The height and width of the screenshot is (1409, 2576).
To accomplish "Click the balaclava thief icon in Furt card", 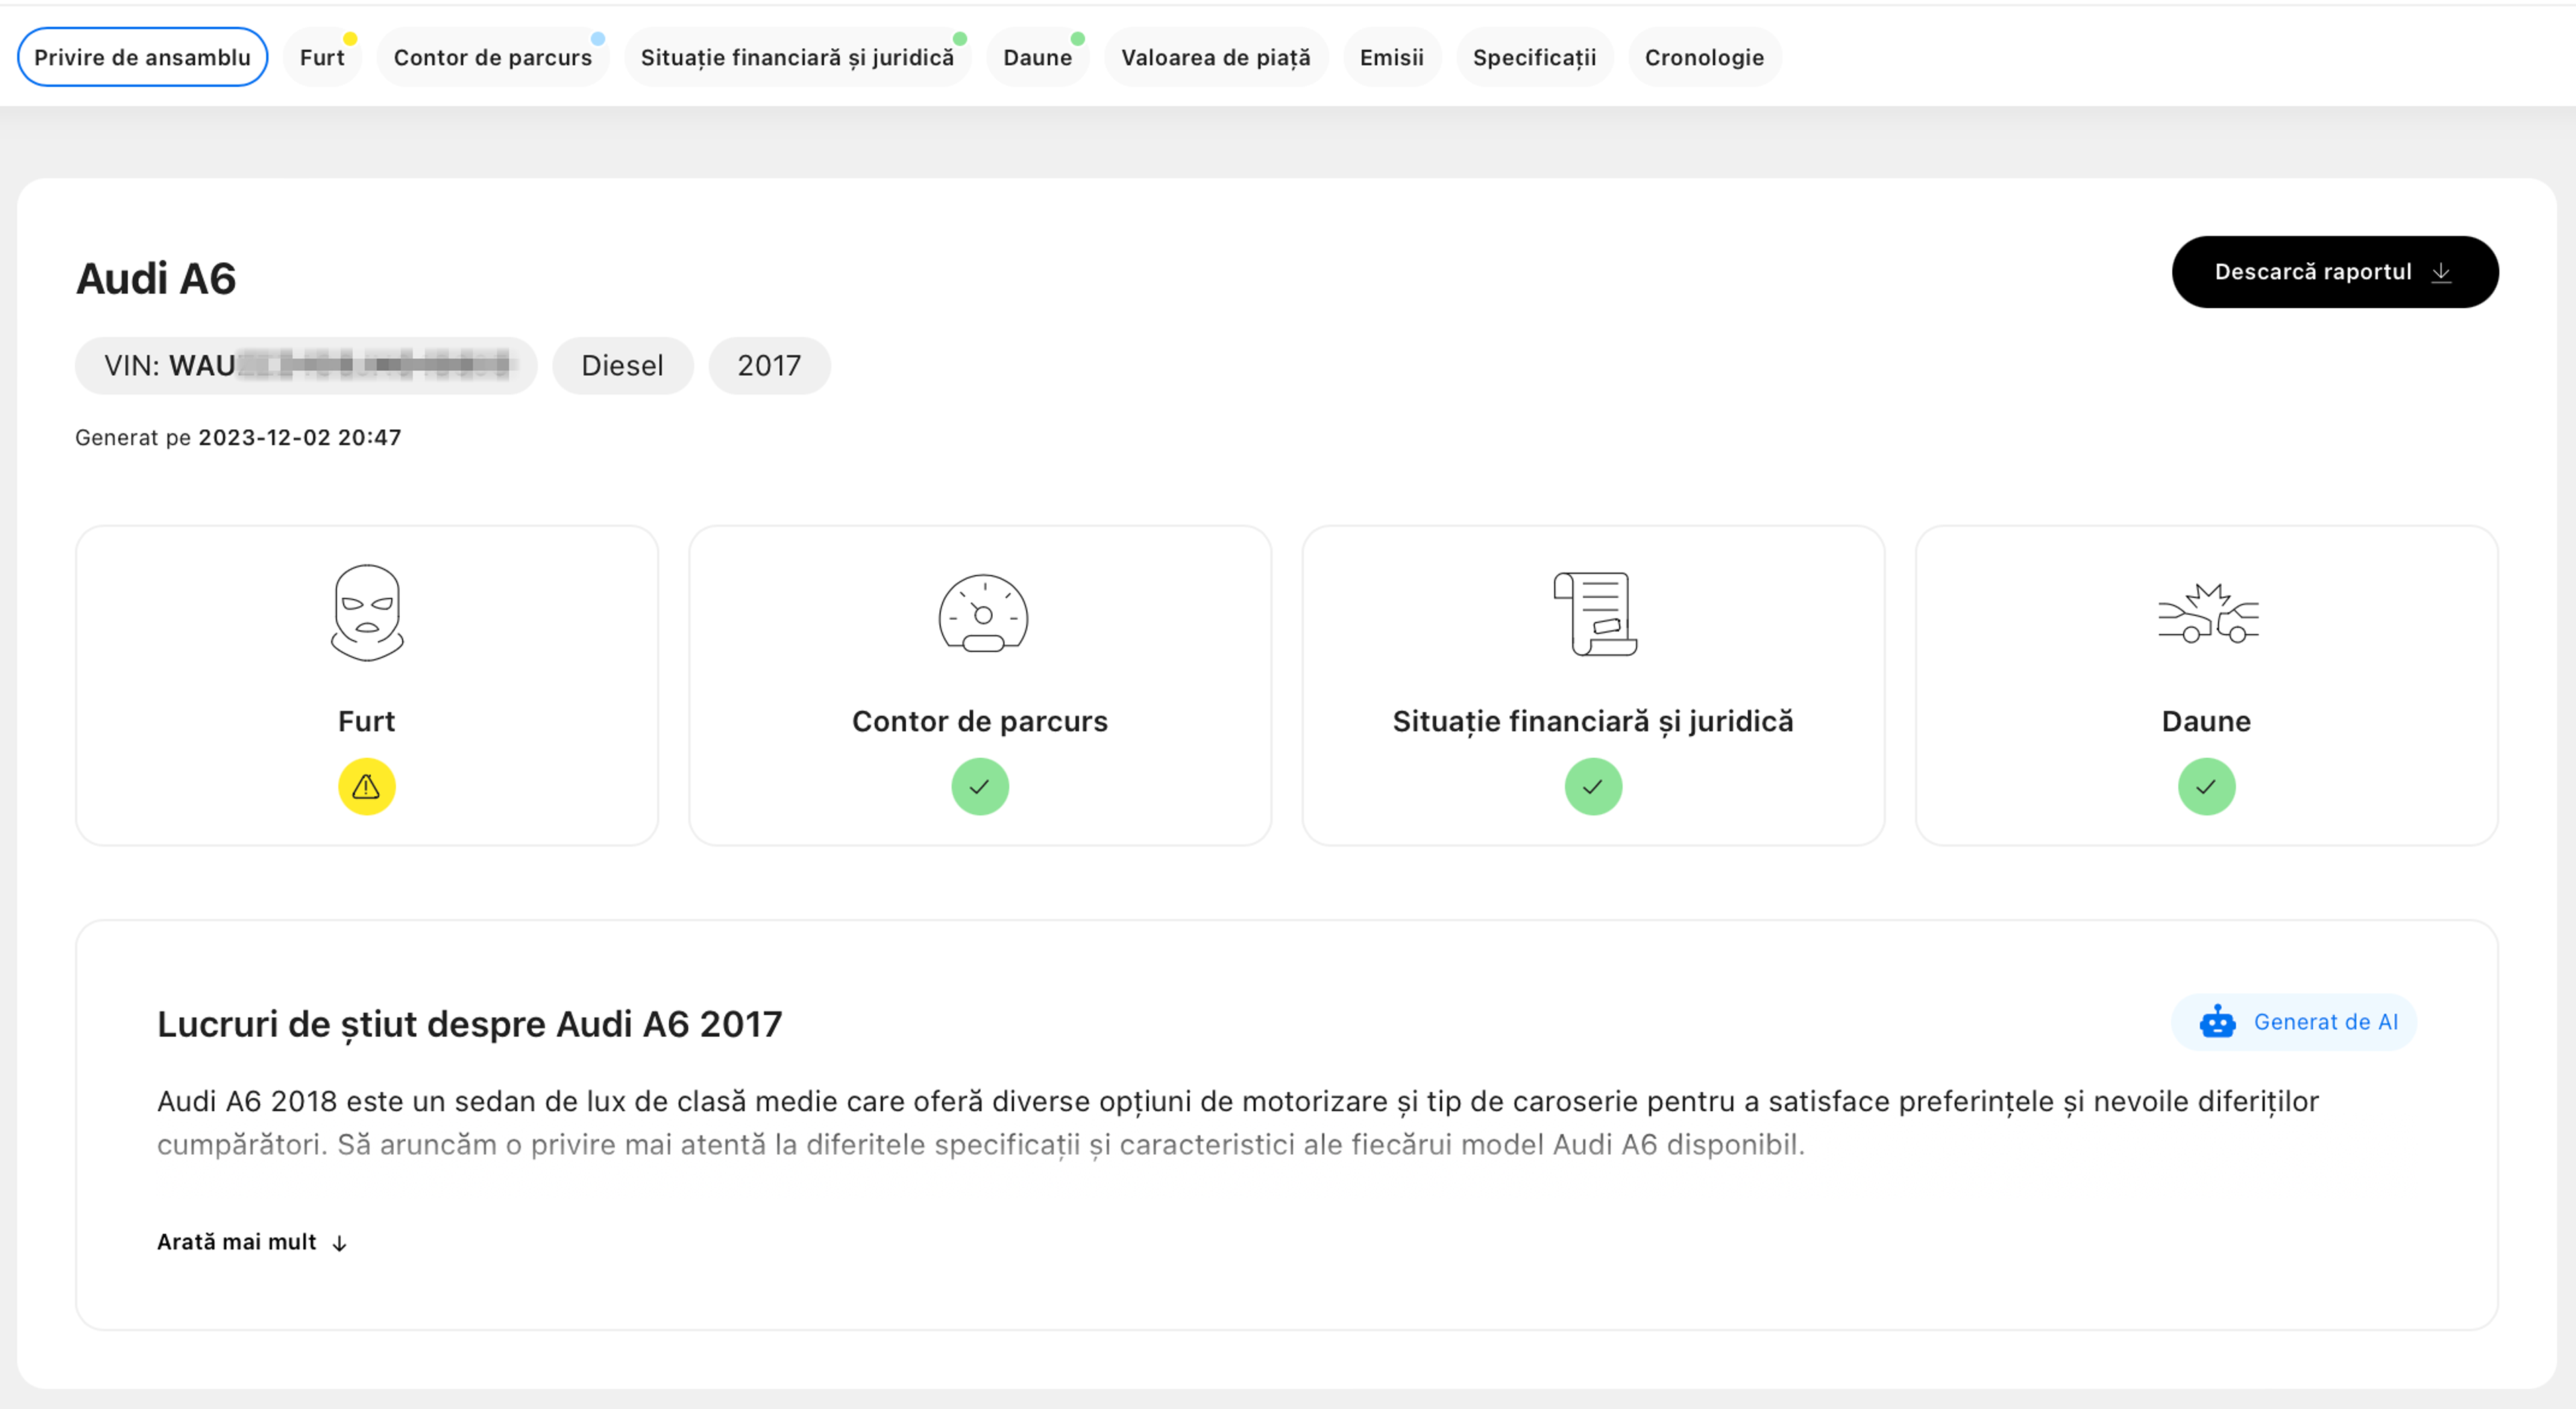I will coord(367,613).
